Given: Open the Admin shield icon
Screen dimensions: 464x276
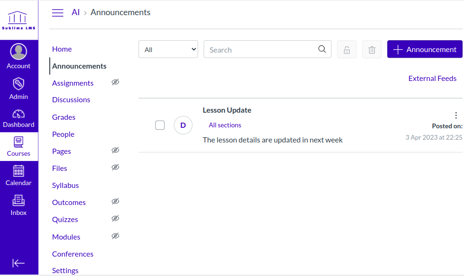Looking at the screenshot, I should click(x=19, y=84).
